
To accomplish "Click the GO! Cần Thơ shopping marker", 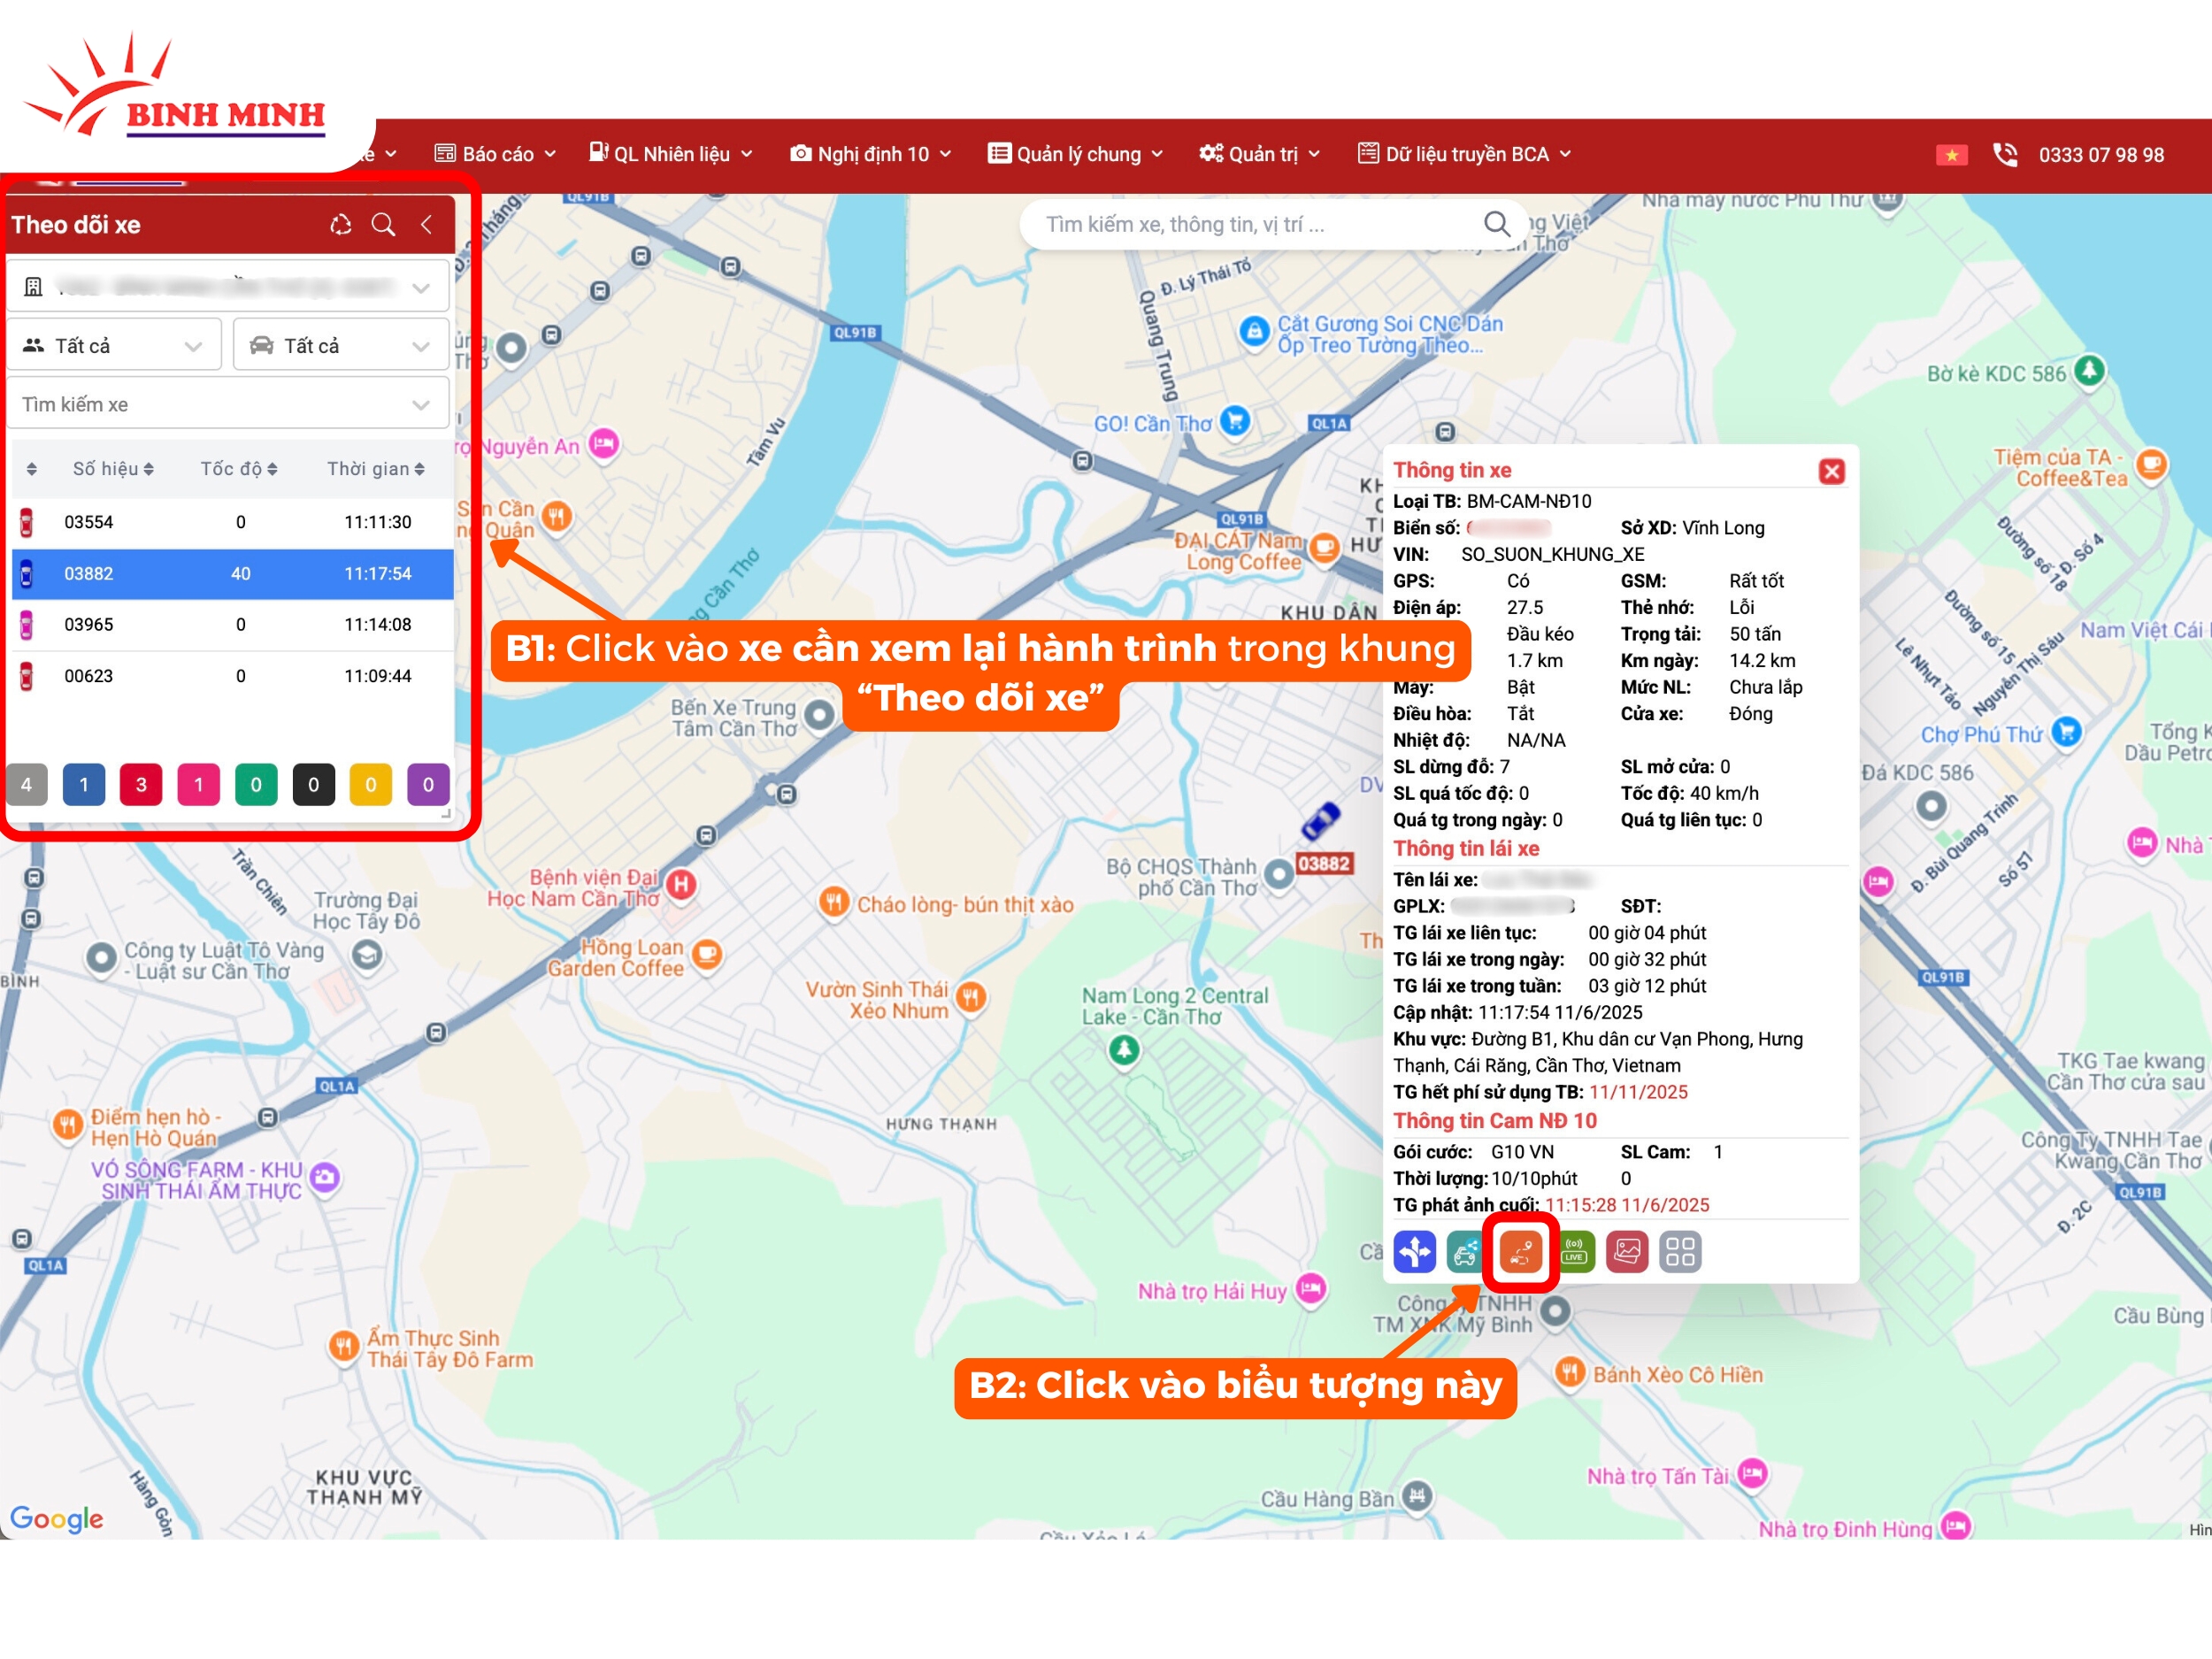I will click(x=1236, y=421).
